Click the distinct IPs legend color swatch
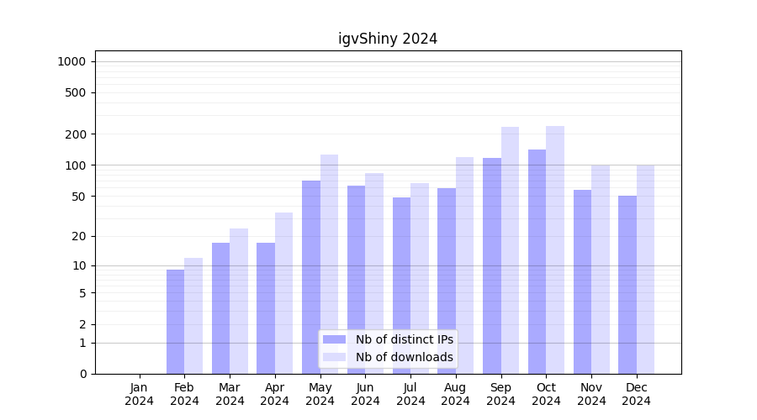 click(334, 339)
